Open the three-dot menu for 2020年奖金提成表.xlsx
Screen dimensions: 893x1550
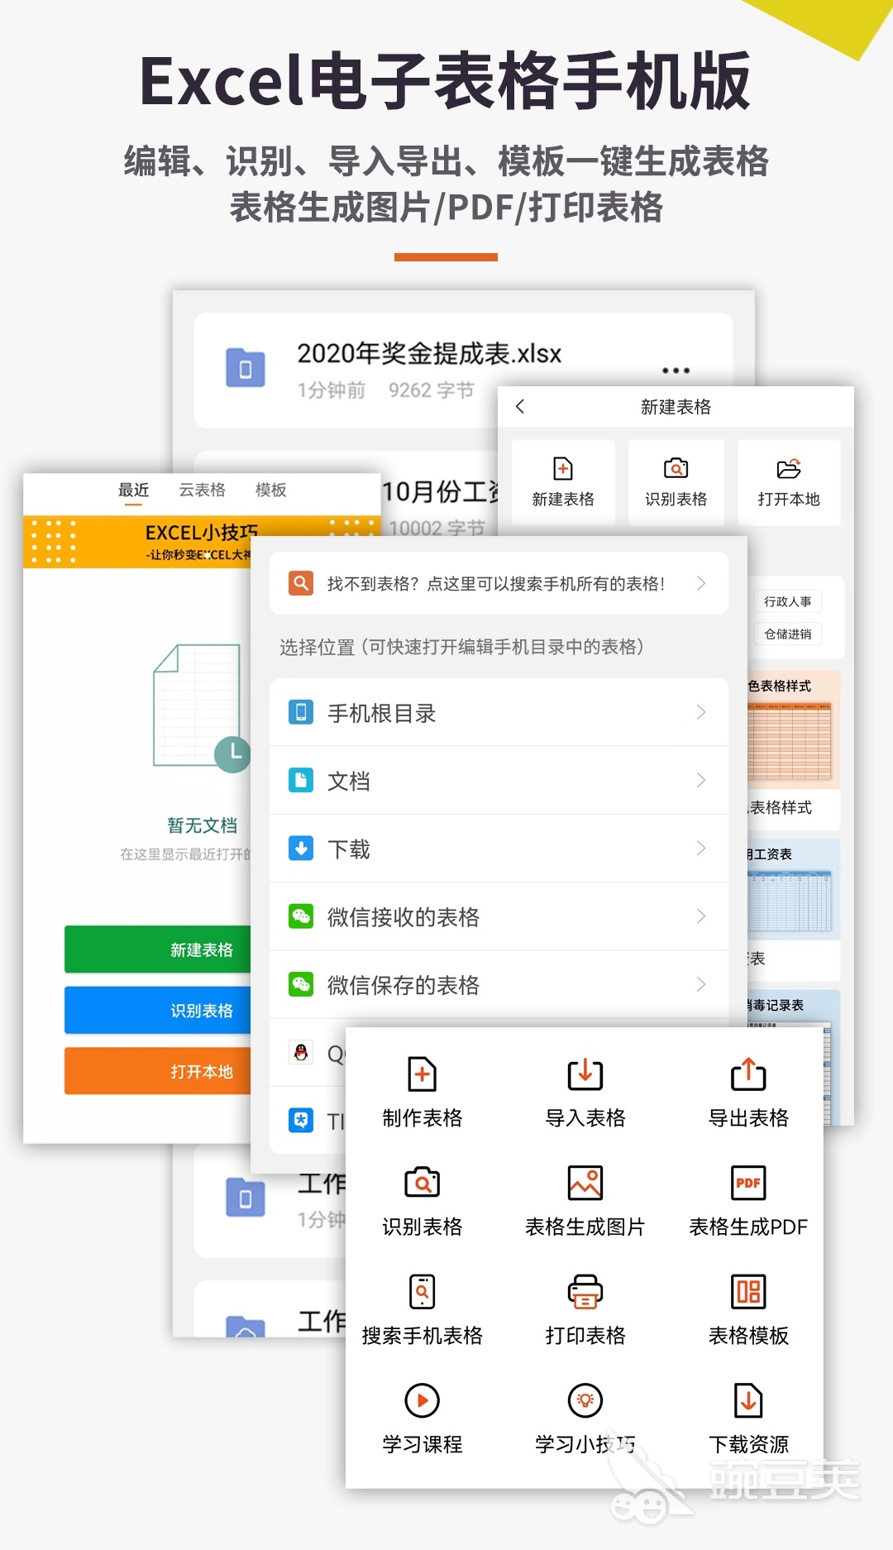[676, 371]
